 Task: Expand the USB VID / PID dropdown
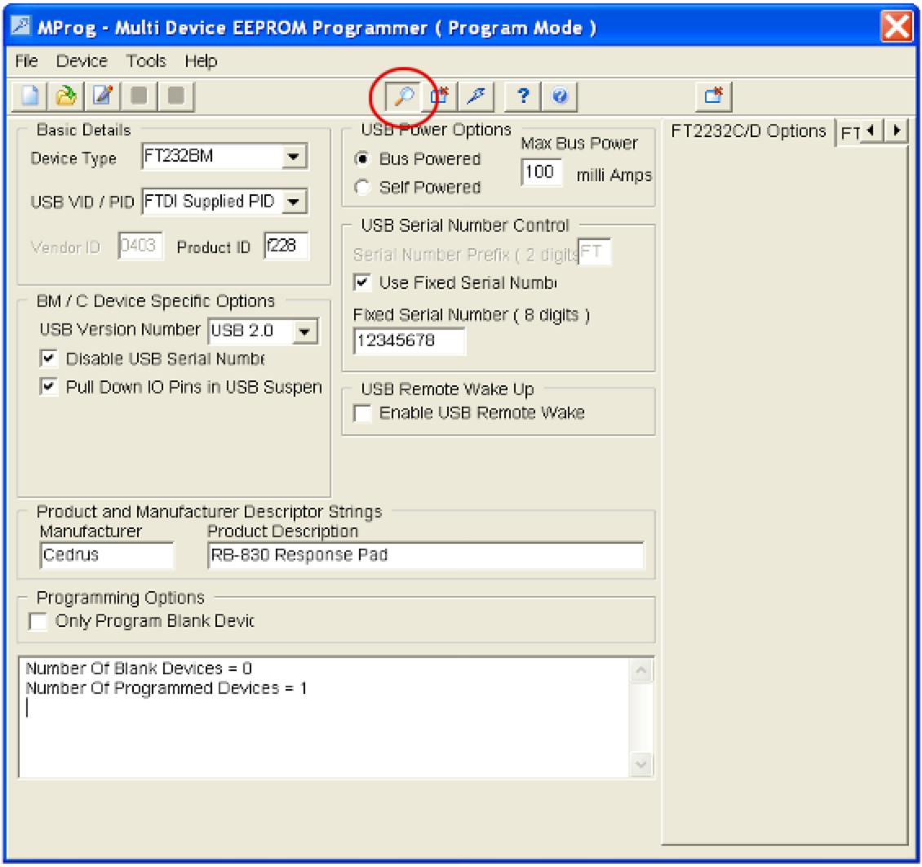pos(293,201)
